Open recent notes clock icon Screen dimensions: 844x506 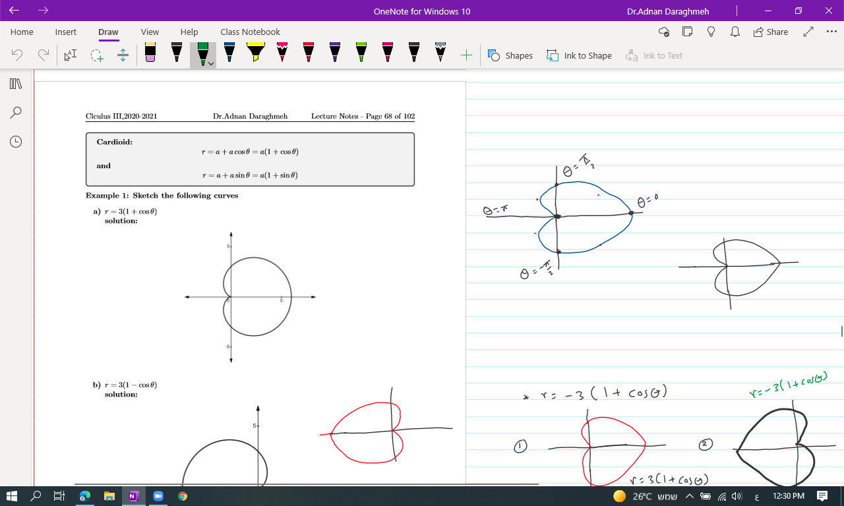(16, 141)
